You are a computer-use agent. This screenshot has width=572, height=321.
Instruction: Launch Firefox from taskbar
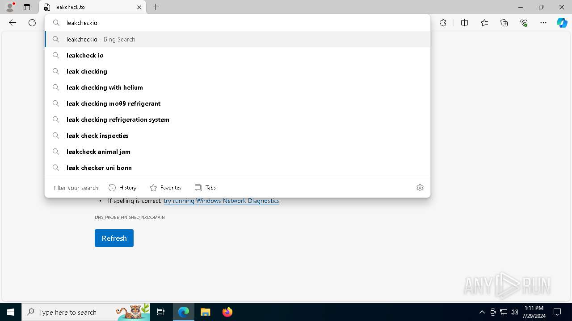(227, 312)
